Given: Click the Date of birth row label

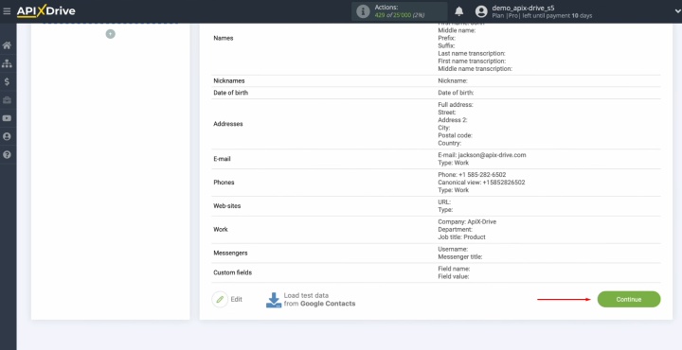Looking at the screenshot, I should point(231,93).
